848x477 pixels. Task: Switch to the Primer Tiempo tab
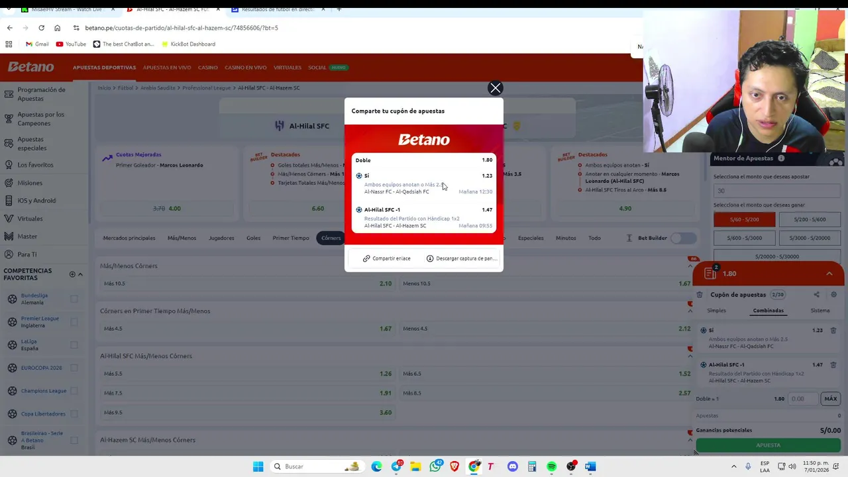tap(291, 238)
